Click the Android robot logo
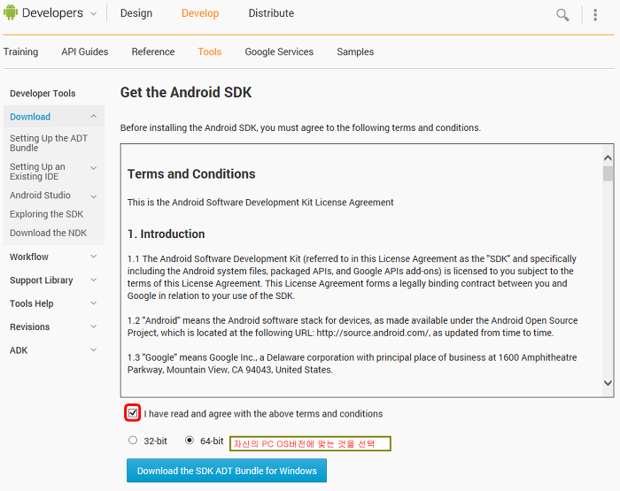The image size is (620, 491). pyautogui.click(x=11, y=12)
